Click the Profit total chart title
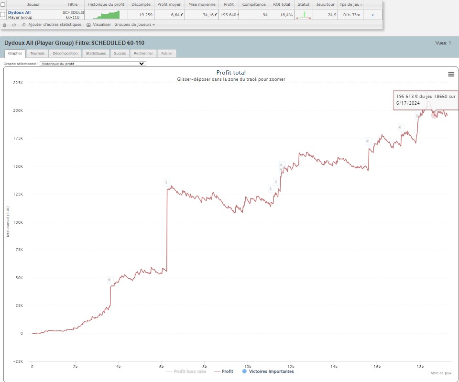Viewport: 459px width, 382px height. tap(231, 72)
